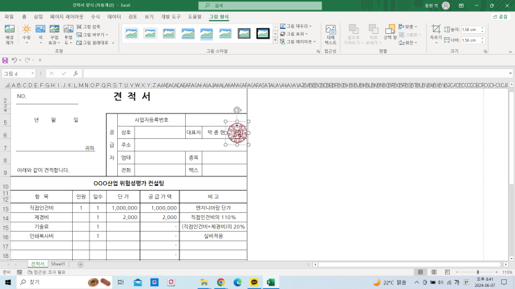This screenshot has height=289, width=515.
Task: Switch to Normal view in the status bar
Action: 421,272
